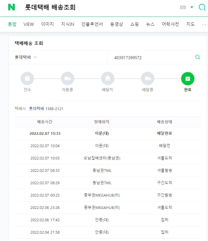Click the 인수 step icon
208x241 pixels.
(27, 79)
